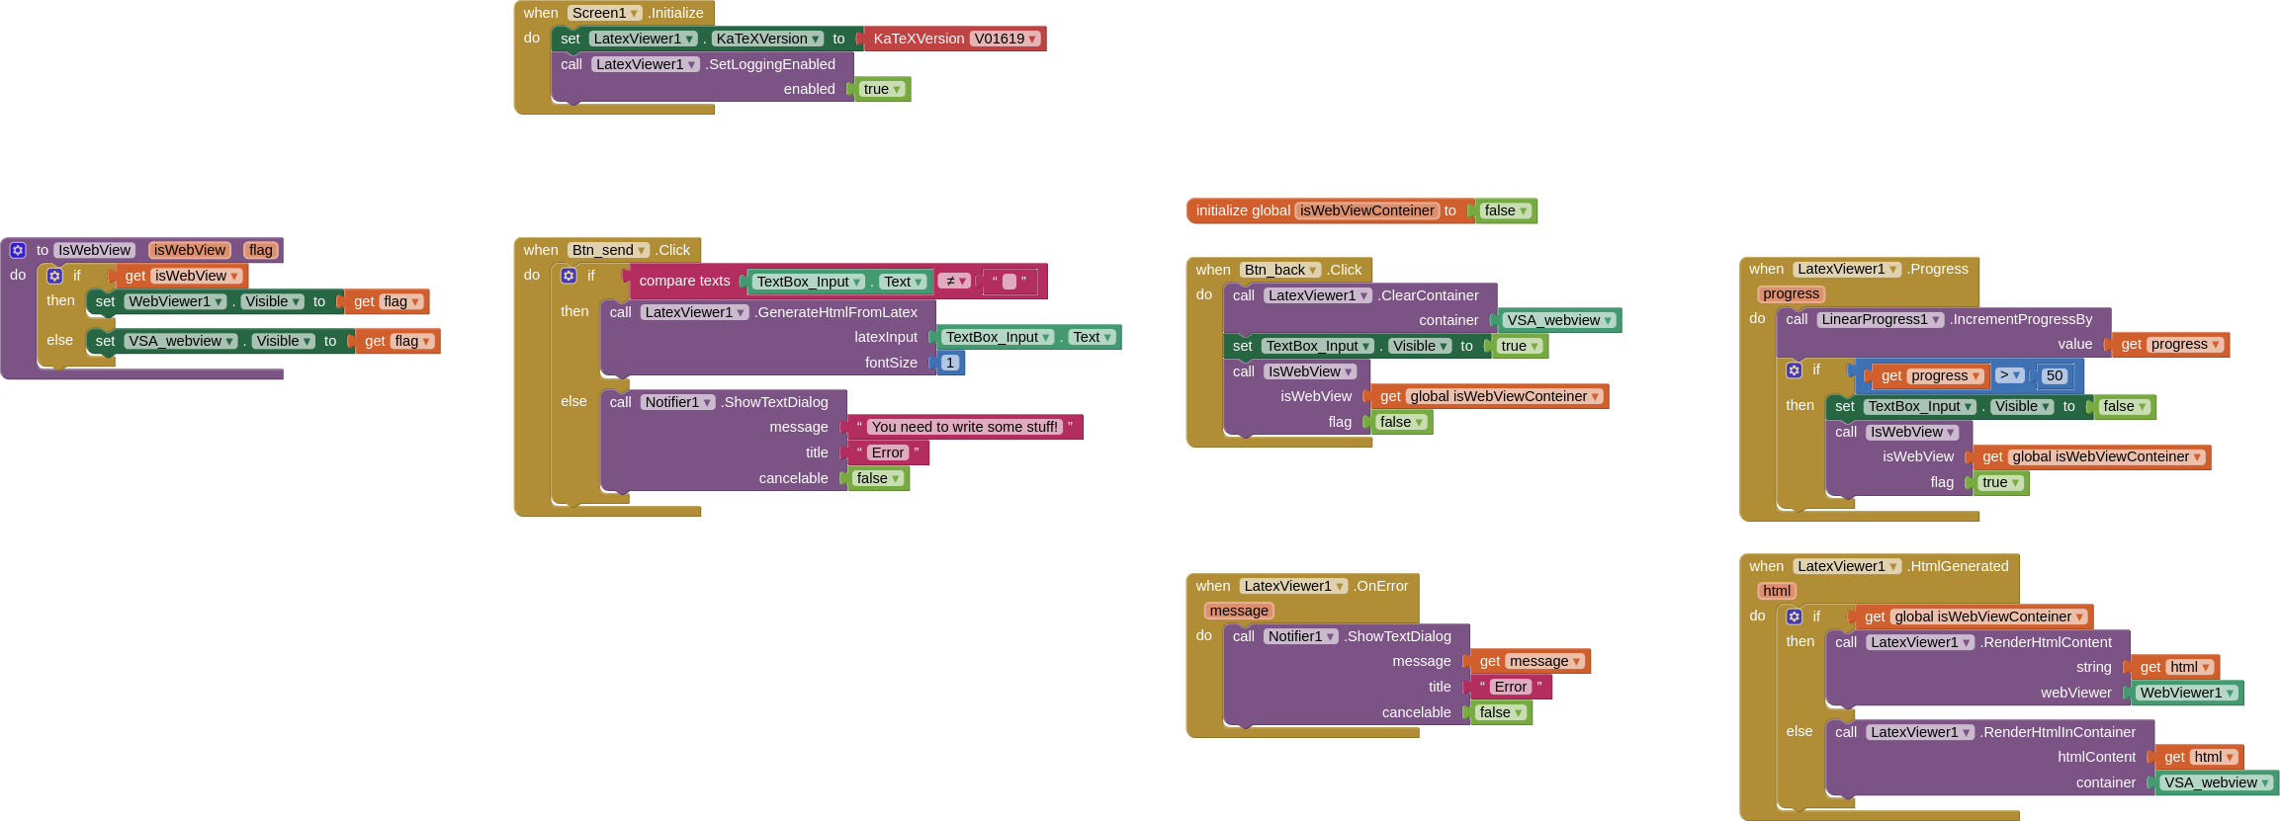Select the isWebView parameter on the procedure header
The height and width of the screenshot is (821, 2280).
click(189, 250)
